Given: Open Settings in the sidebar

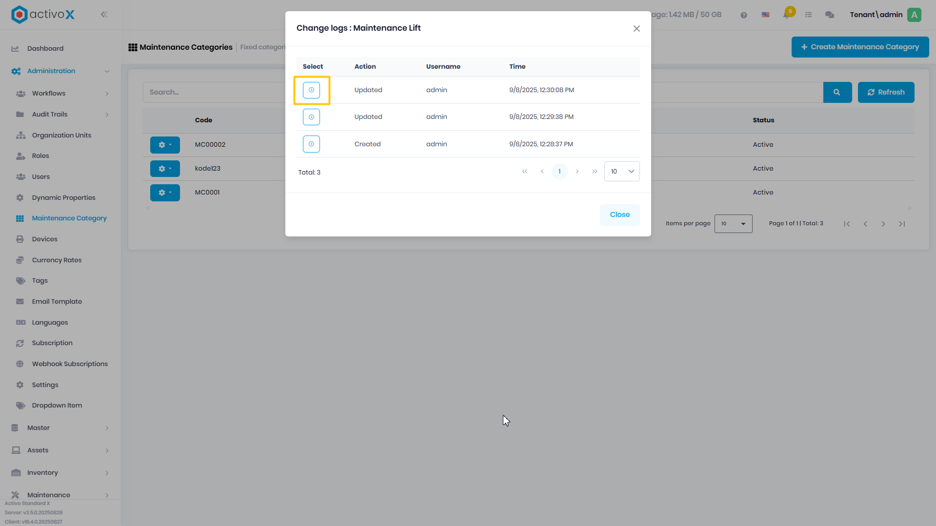Looking at the screenshot, I should pos(45,385).
